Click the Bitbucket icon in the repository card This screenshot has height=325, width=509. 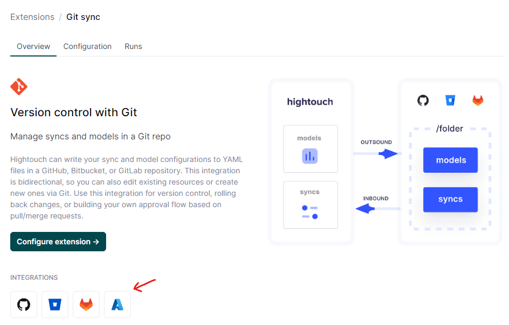click(450, 100)
